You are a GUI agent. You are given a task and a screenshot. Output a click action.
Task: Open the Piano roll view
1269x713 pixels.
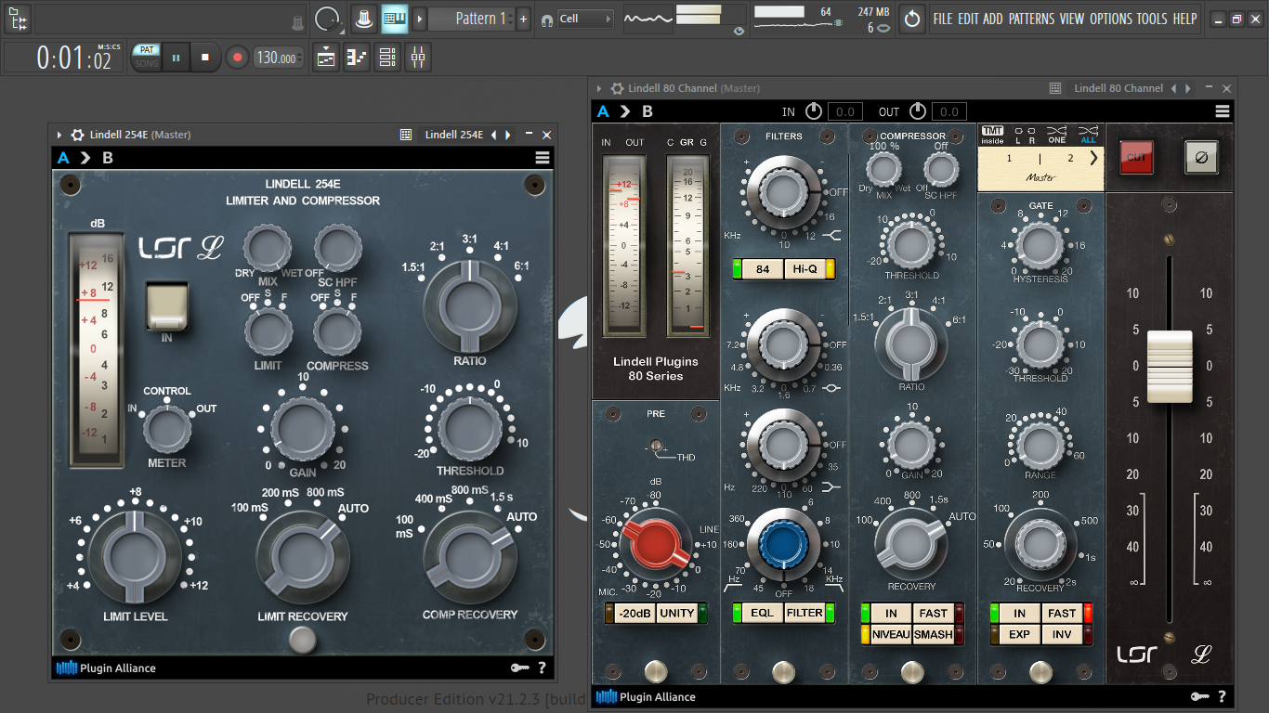[x=357, y=58]
